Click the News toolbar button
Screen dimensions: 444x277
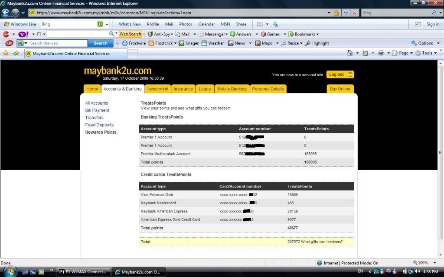point(236,43)
